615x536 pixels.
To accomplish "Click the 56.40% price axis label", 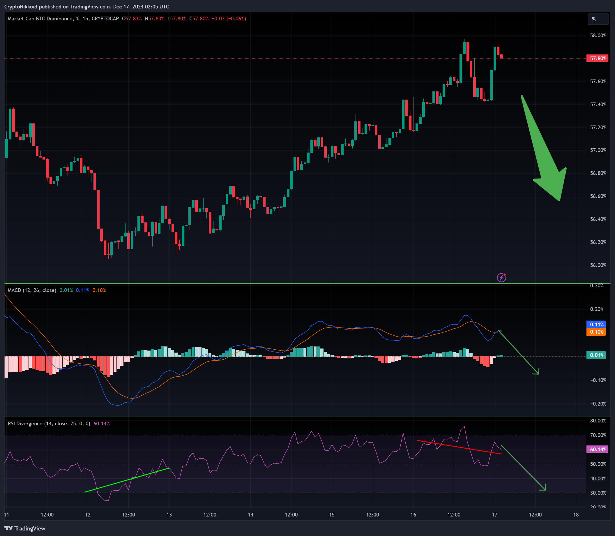I will pos(598,219).
